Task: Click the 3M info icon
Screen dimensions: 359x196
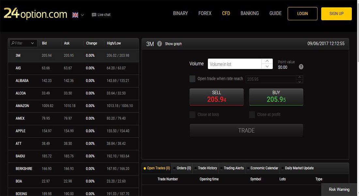Action: pos(160,43)
